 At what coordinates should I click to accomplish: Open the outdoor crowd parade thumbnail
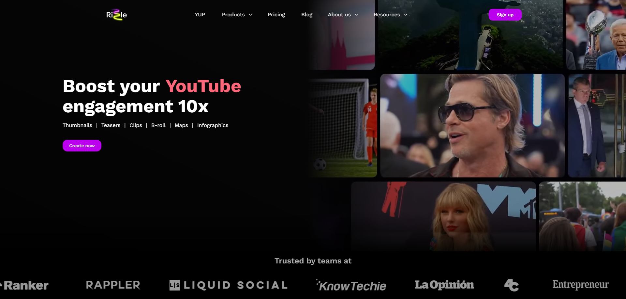582,216
